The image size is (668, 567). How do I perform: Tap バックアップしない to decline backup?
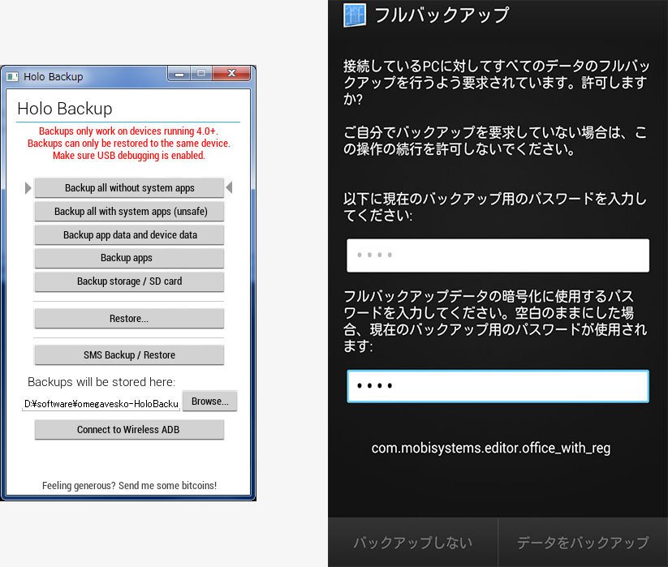tap(411, 543)
